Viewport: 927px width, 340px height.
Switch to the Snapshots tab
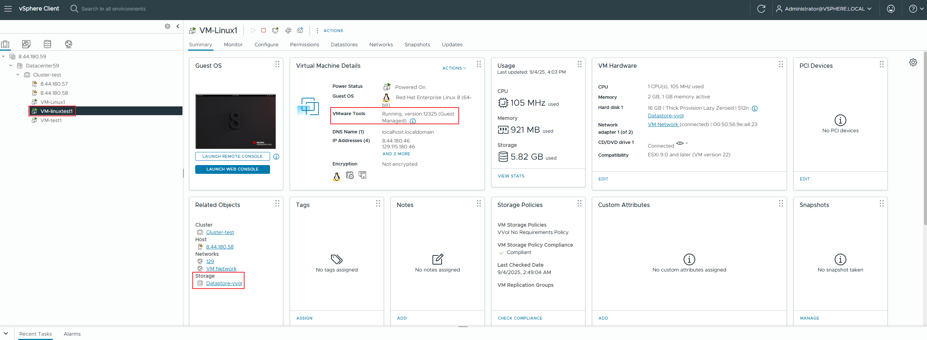(417, 44)
